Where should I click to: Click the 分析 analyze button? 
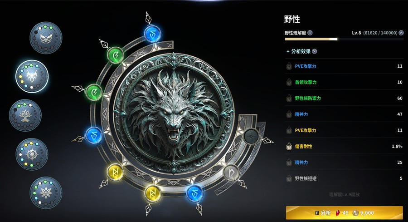point(344,212)
